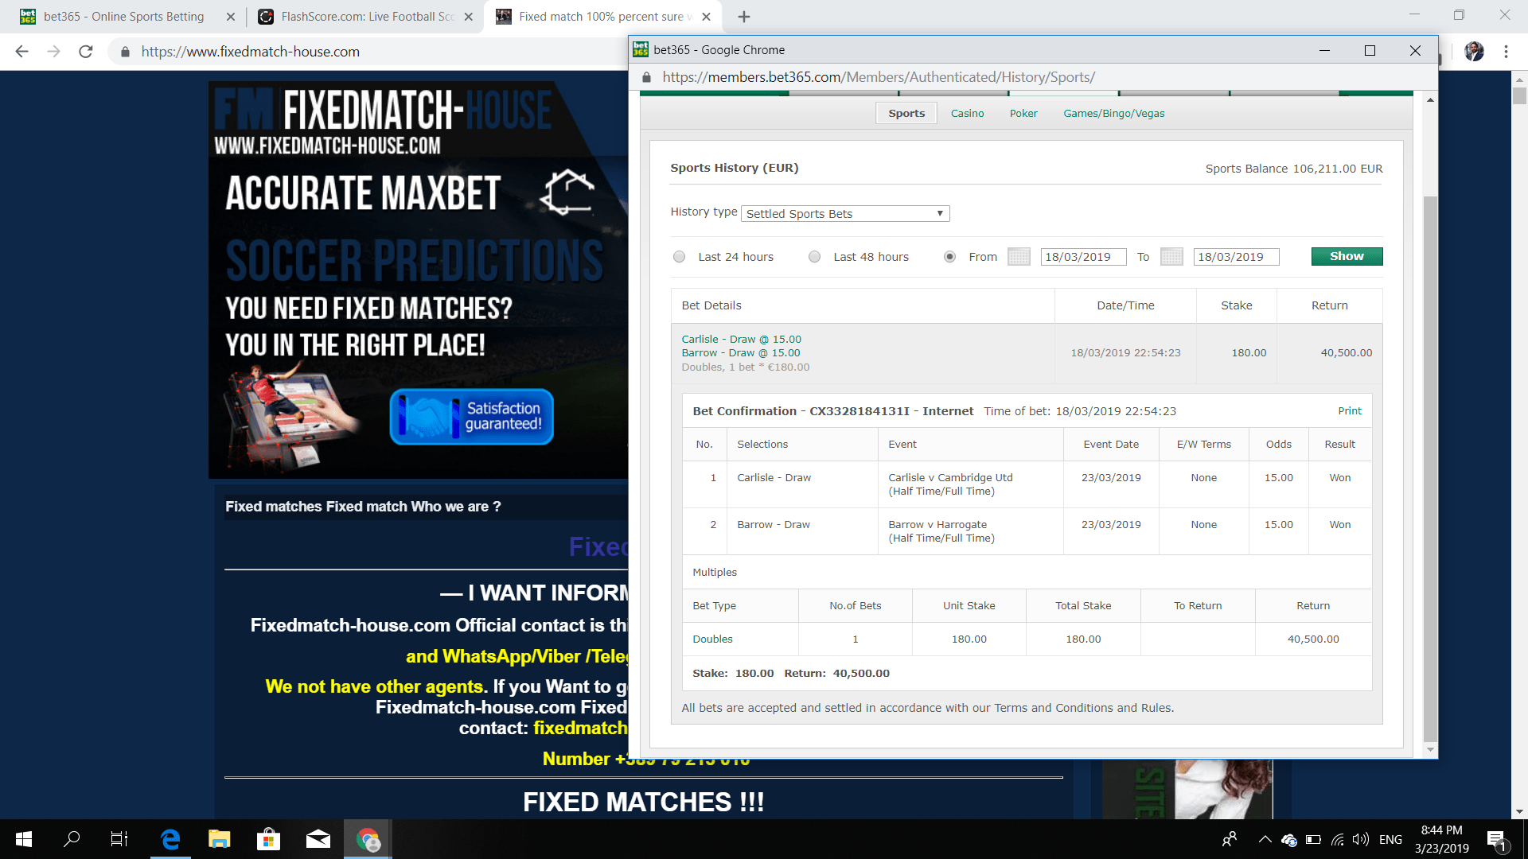Click scroll down arrow in bet365 popup

click(x=1430, y=750)
